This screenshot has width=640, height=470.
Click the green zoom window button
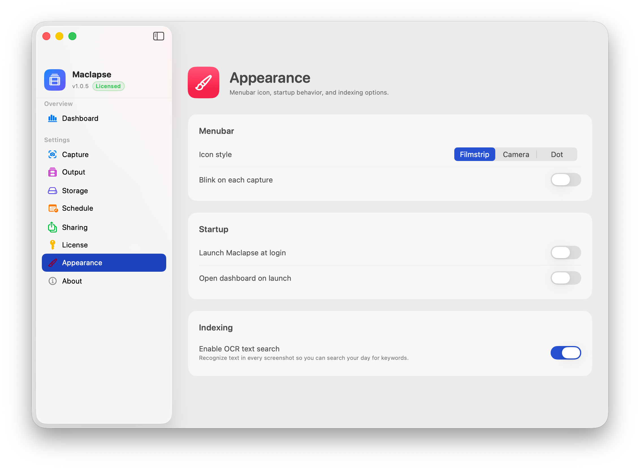point(72,36)
